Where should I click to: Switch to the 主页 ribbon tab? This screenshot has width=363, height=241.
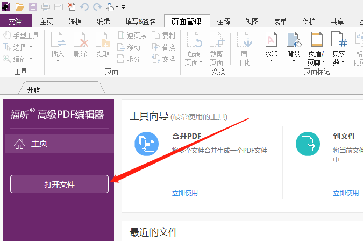(47, 22)
